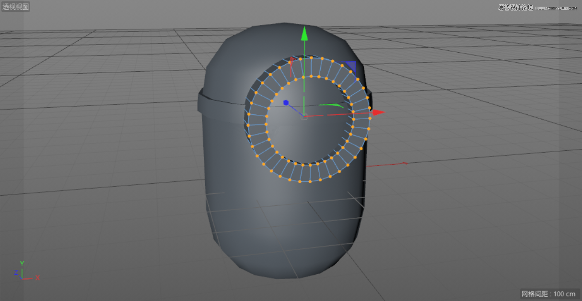This screenshot has width=582, height=301.
Task: Click the Z axis label in the orientation widget
Action: click(16, 272)
